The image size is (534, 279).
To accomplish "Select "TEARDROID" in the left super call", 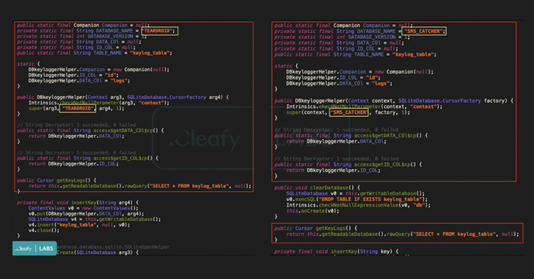I will pos(78,109).
